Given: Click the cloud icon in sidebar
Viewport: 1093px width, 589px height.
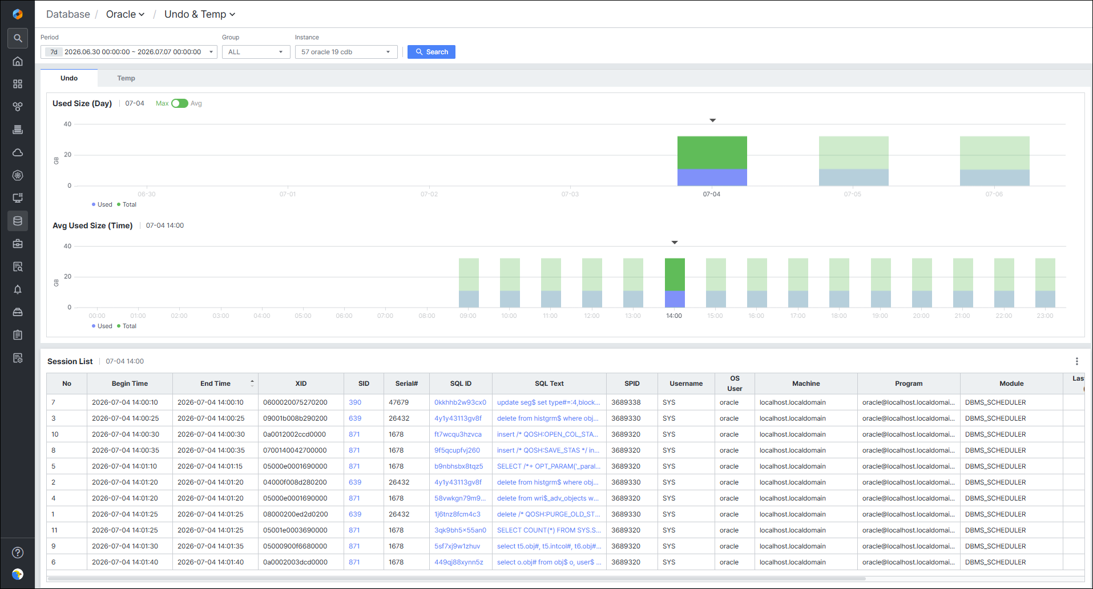Looking at the screenshot, I should point(18,152).
